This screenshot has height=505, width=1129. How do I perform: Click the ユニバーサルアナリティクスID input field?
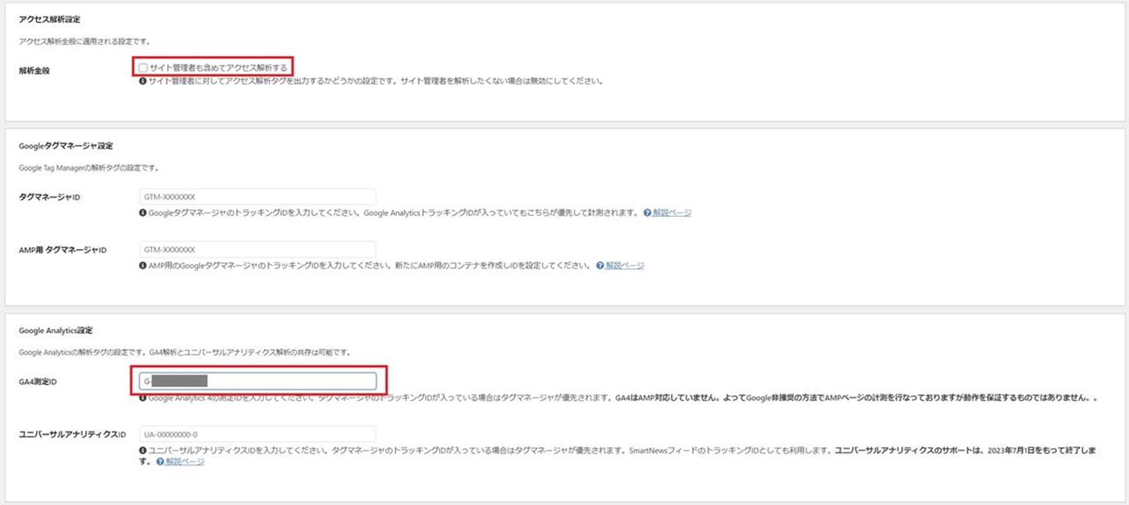258,434
